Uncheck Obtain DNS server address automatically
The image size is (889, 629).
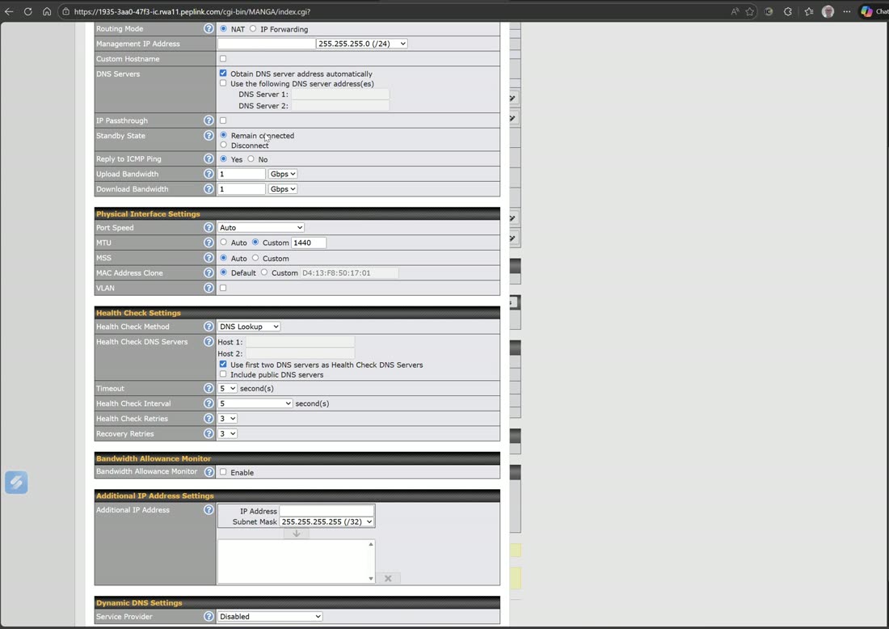tap(223, 73)
